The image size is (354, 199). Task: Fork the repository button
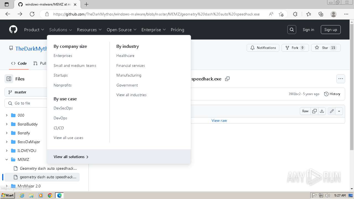click(295, 48)
